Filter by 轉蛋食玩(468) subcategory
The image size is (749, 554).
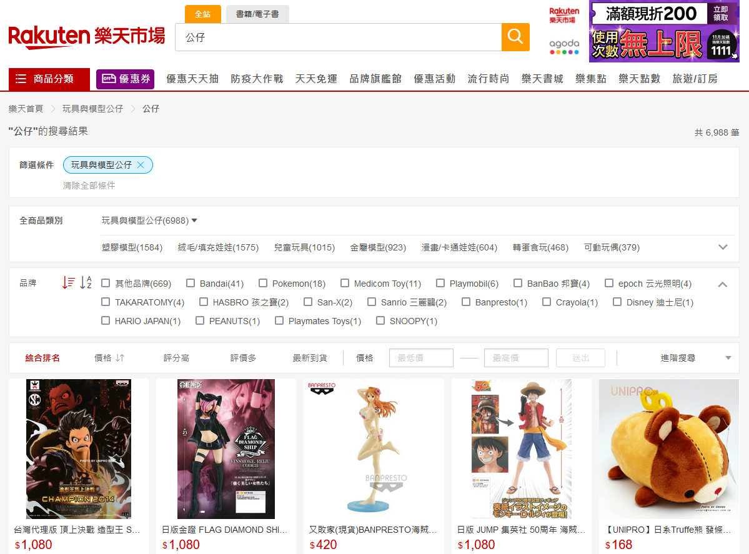point(540,247)
